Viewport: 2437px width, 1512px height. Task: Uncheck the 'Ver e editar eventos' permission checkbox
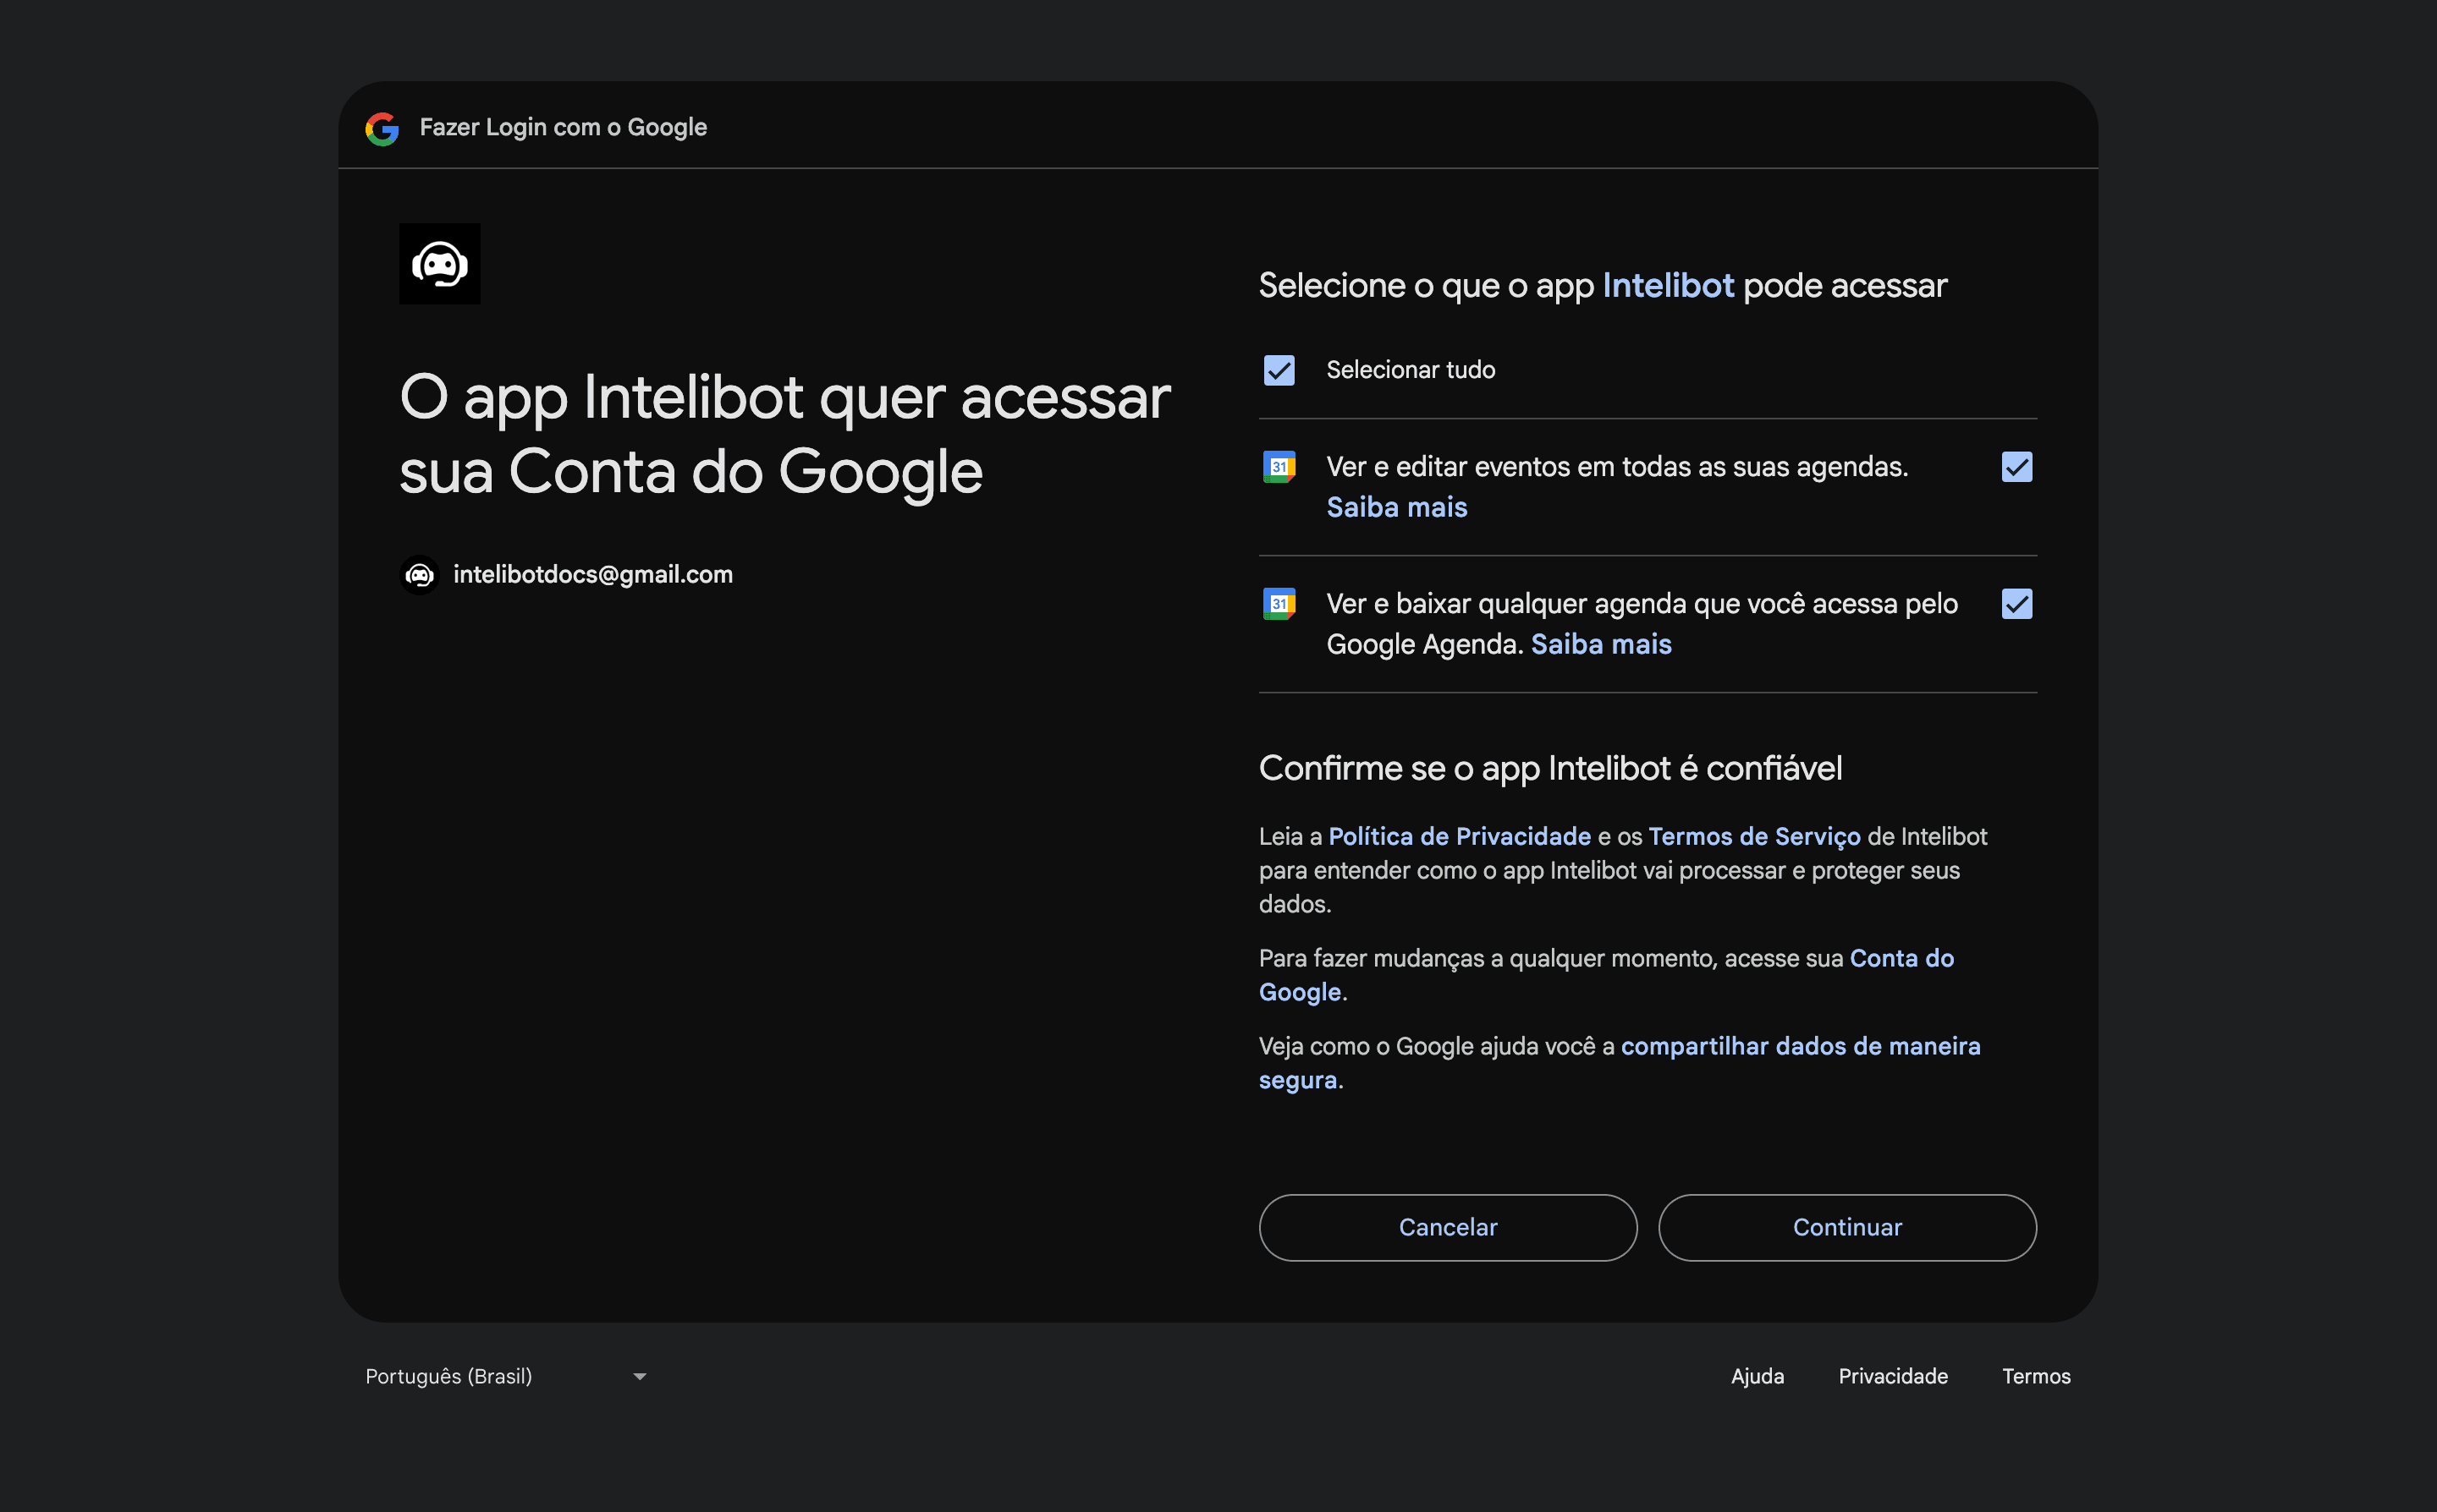(x=2016, y=467)
